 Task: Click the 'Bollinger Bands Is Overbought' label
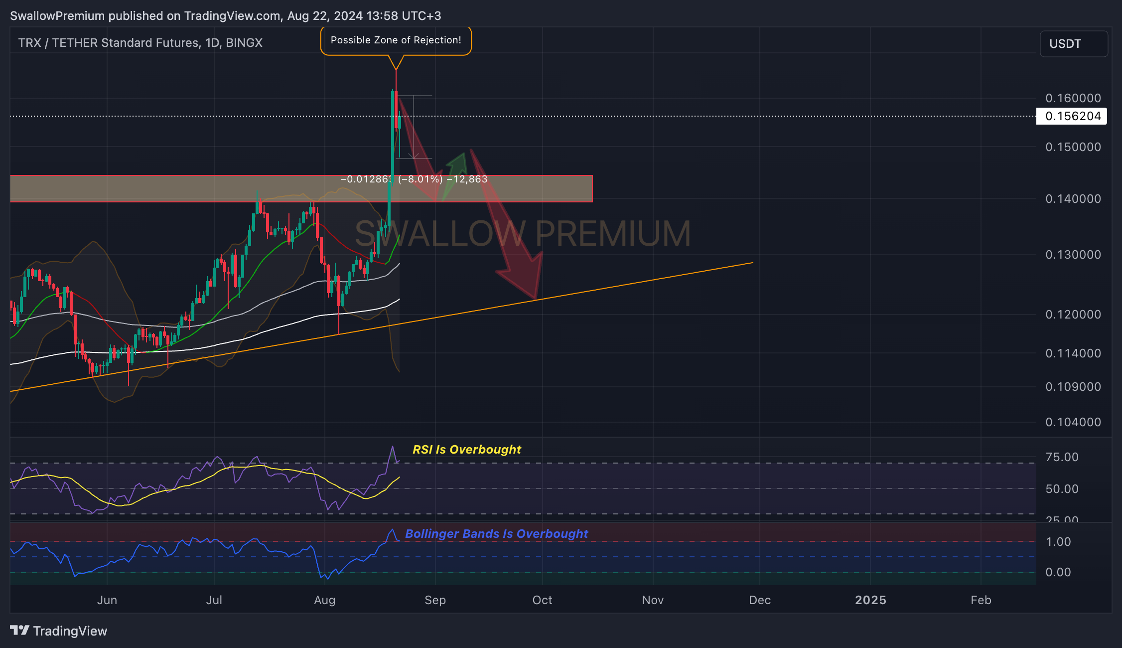tap(497, 534)
